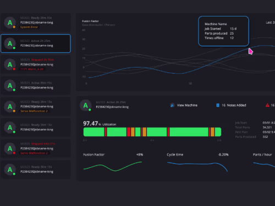Click the Machine Name tooltip box on chart
275x206 pixels.
click(x=223, y=31)
